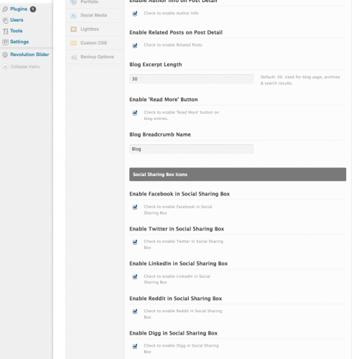Click the Users icon in the sidebar
Image resolution: width=359 pixels, height=359 pixels.
pos(5,20)
